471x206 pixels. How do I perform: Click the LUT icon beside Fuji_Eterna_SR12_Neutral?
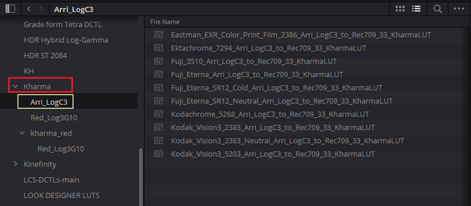coord(159,101)
